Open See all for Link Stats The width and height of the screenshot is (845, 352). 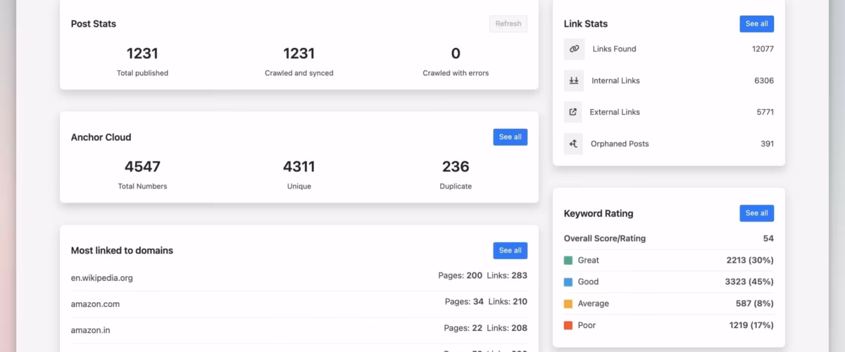pyautogui.click(x=756, y=24)
